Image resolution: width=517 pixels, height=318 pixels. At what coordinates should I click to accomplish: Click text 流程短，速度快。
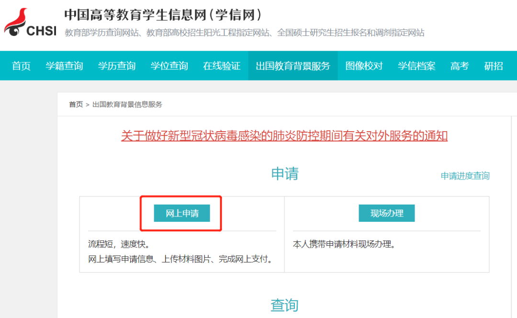click(120, 244)
